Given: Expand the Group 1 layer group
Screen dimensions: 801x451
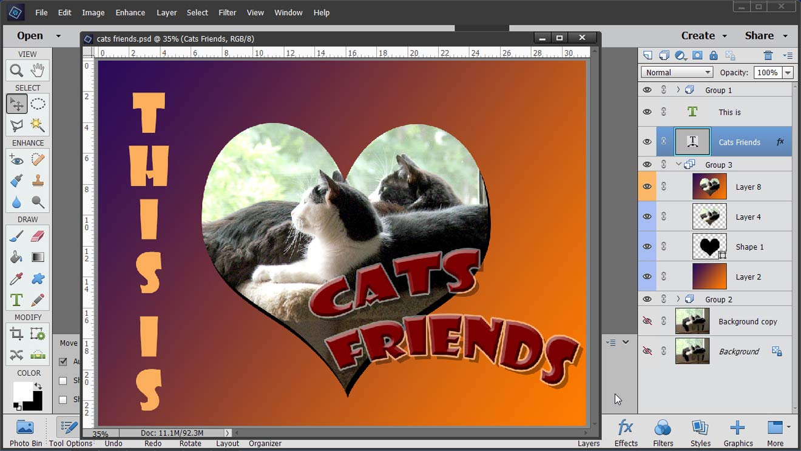Looking at the screenshot, I should 678,90.
